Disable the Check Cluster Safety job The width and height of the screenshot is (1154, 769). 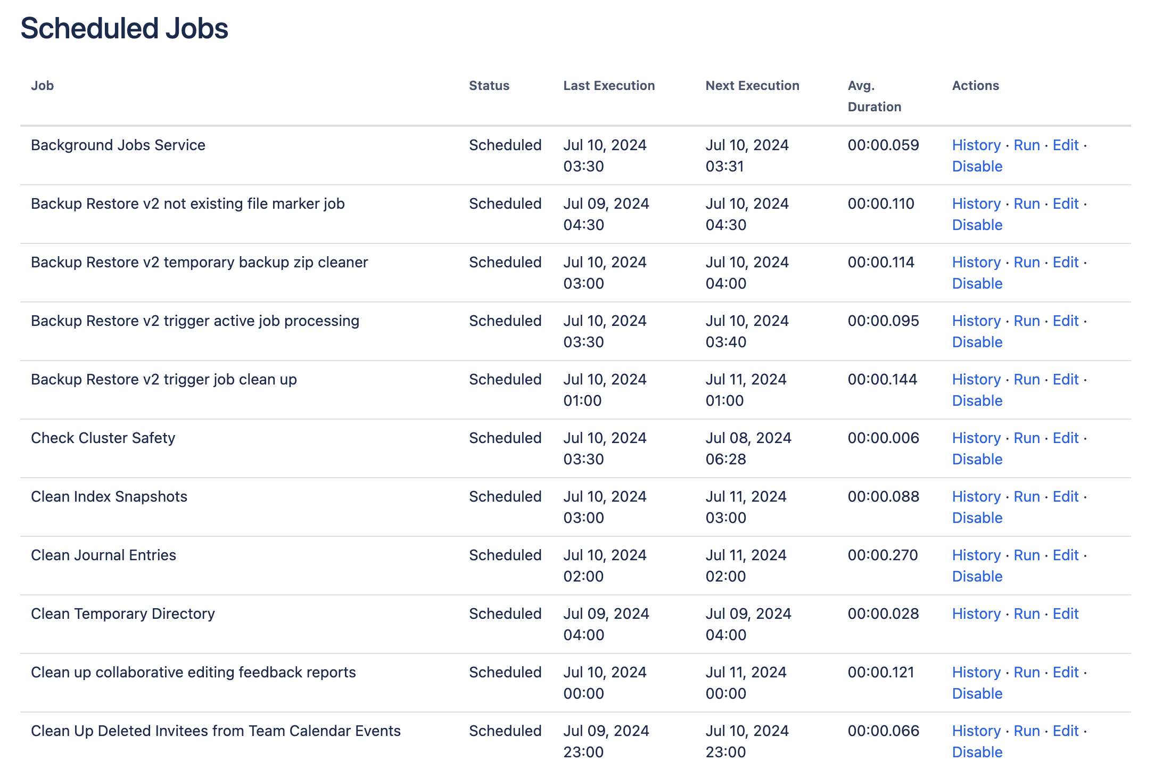(977, 460)
